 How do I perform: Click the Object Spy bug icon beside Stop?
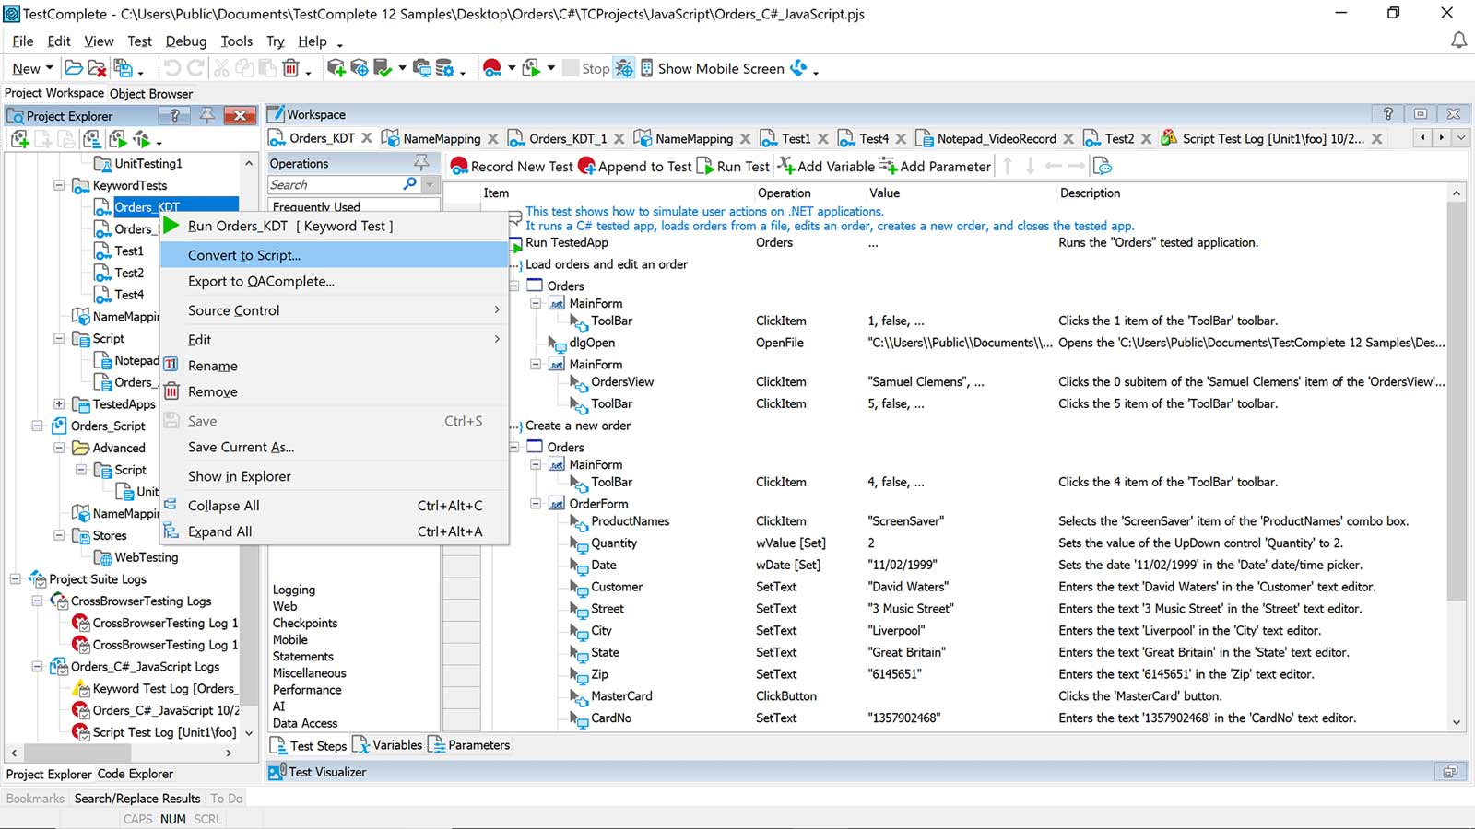point(624,68)
